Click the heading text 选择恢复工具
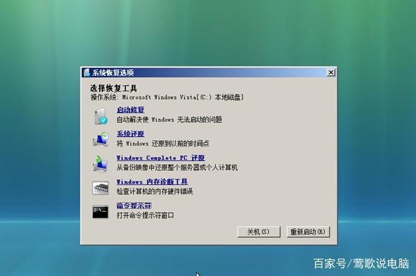This screenshot has height=276, width=416. click(x=114, y=88)
